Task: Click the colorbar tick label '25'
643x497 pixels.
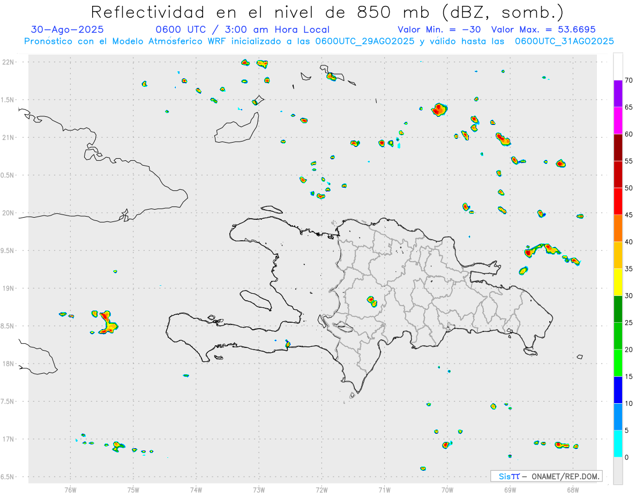Action: pyautogui.click(x=629, y=323)
